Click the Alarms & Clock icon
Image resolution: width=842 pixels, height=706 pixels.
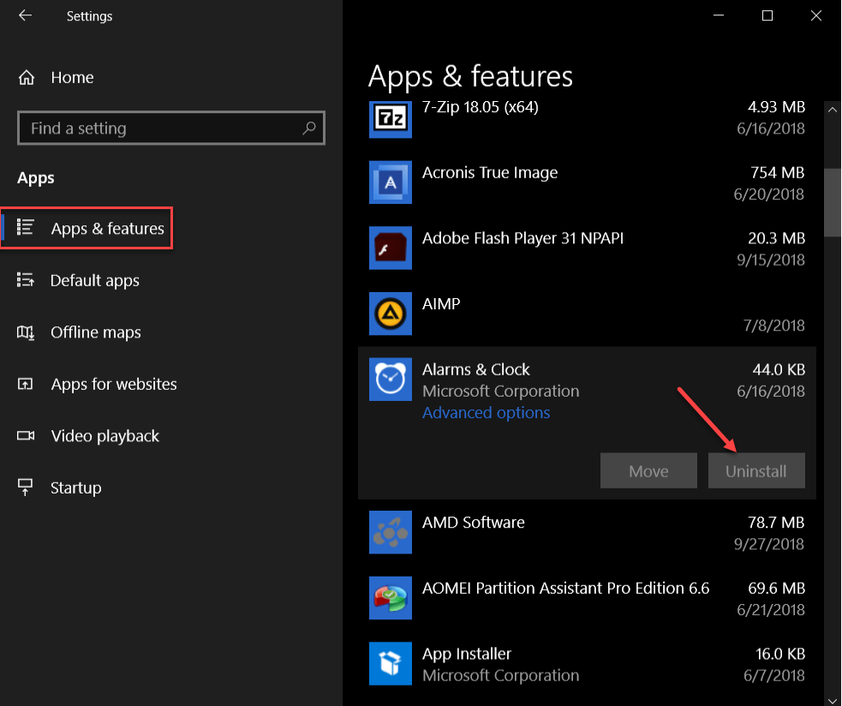(x=391, y=380)
